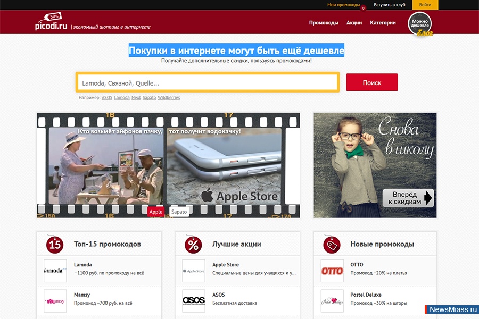
Task: Open the Apple Store logo in Лучшие акции
Action: pyautogui.click(x=193, y=271)
